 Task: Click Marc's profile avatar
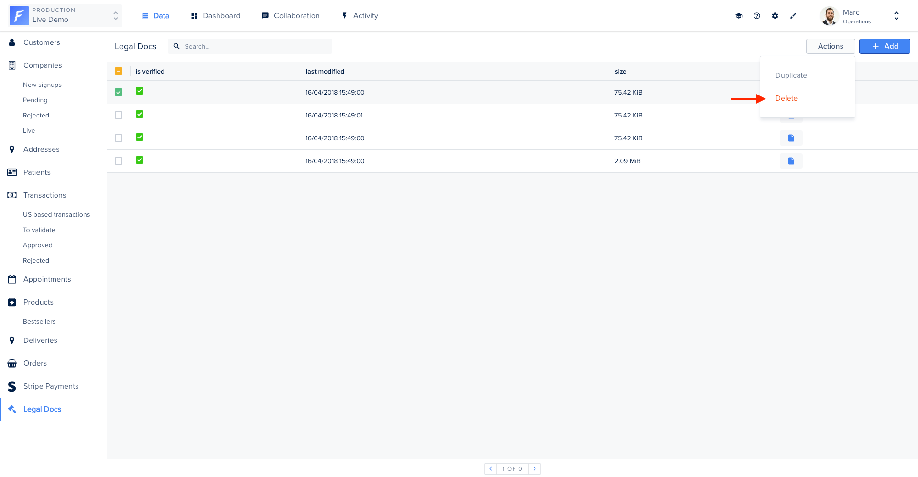[830, 16]
